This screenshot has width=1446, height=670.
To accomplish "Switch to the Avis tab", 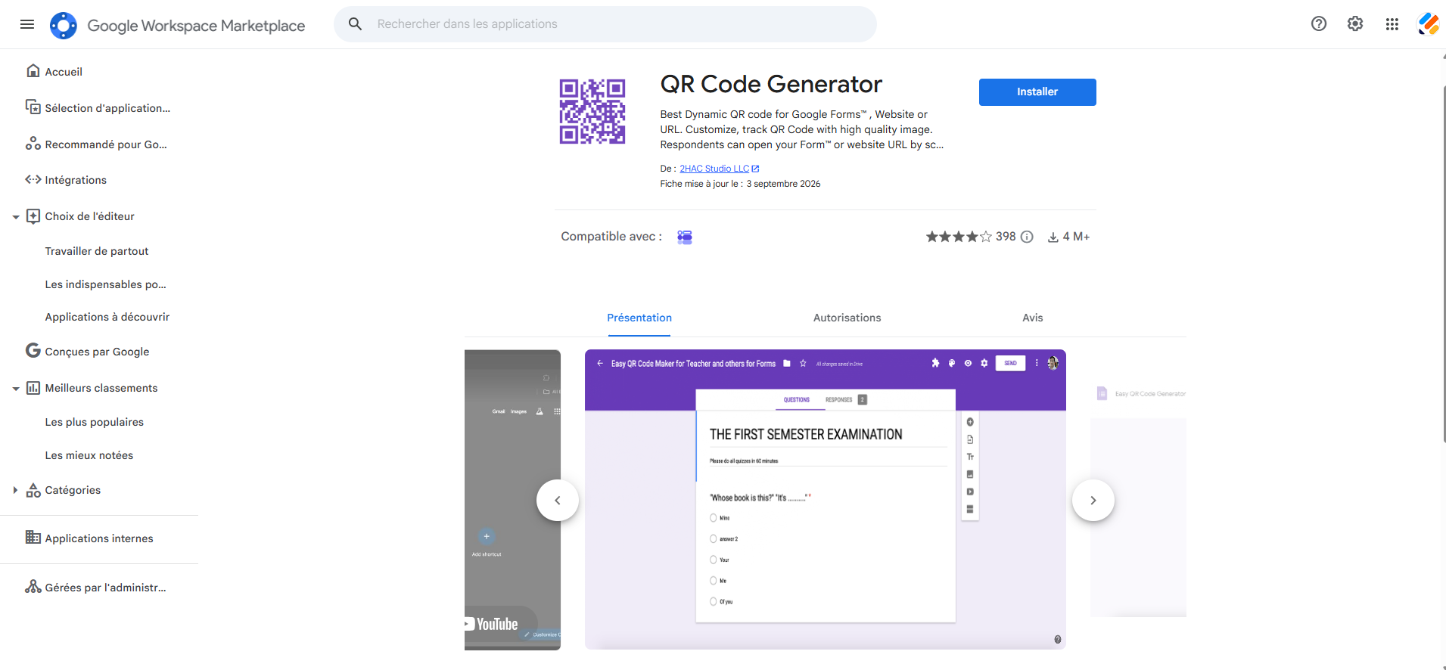I will (1032, 318).
